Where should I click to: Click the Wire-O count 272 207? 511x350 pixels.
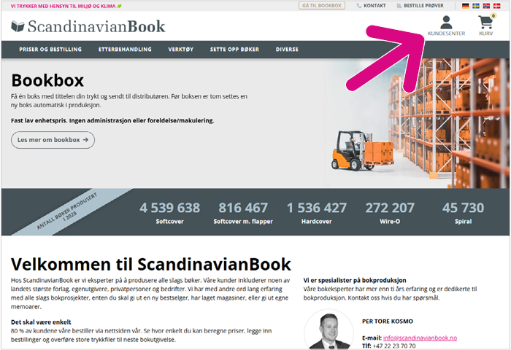(x=390, y=208)
